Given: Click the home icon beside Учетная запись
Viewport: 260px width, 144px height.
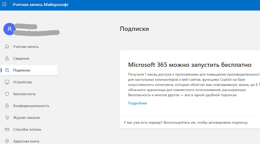Looking at the screenshot, I should coord(7,47).
